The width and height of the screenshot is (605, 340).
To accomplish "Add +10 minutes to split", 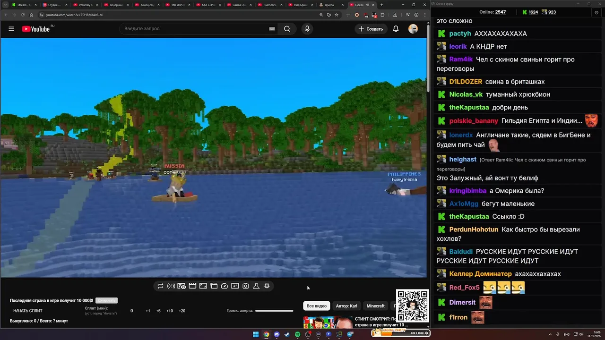I will tap(170, 311).
